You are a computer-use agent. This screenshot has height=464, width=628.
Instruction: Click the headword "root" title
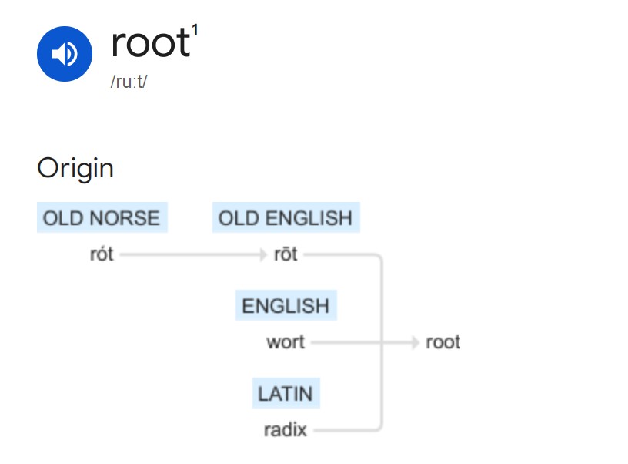(151, 43)
